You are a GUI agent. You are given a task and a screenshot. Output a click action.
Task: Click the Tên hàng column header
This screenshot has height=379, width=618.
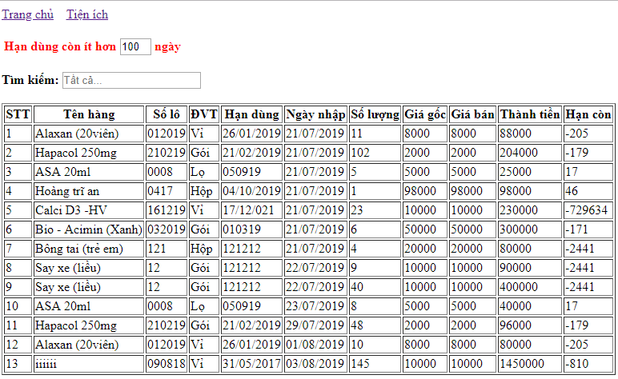pos(89,114)
